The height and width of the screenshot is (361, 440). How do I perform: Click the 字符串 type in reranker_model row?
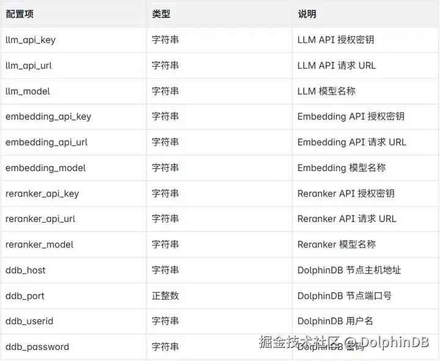165,244
